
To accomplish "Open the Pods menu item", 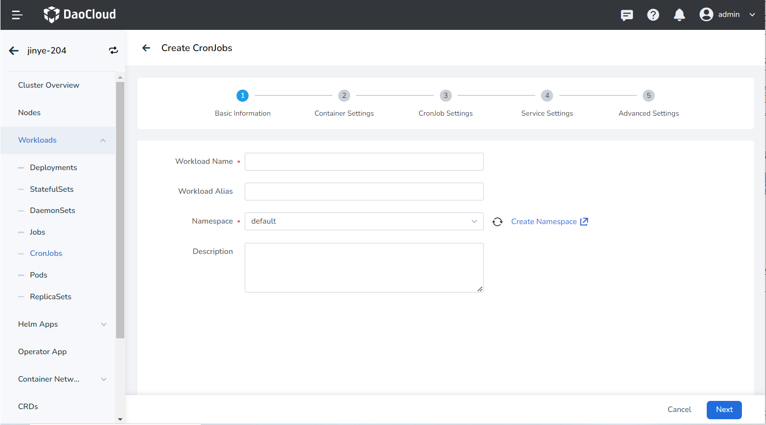I will [x=39, y=275].
